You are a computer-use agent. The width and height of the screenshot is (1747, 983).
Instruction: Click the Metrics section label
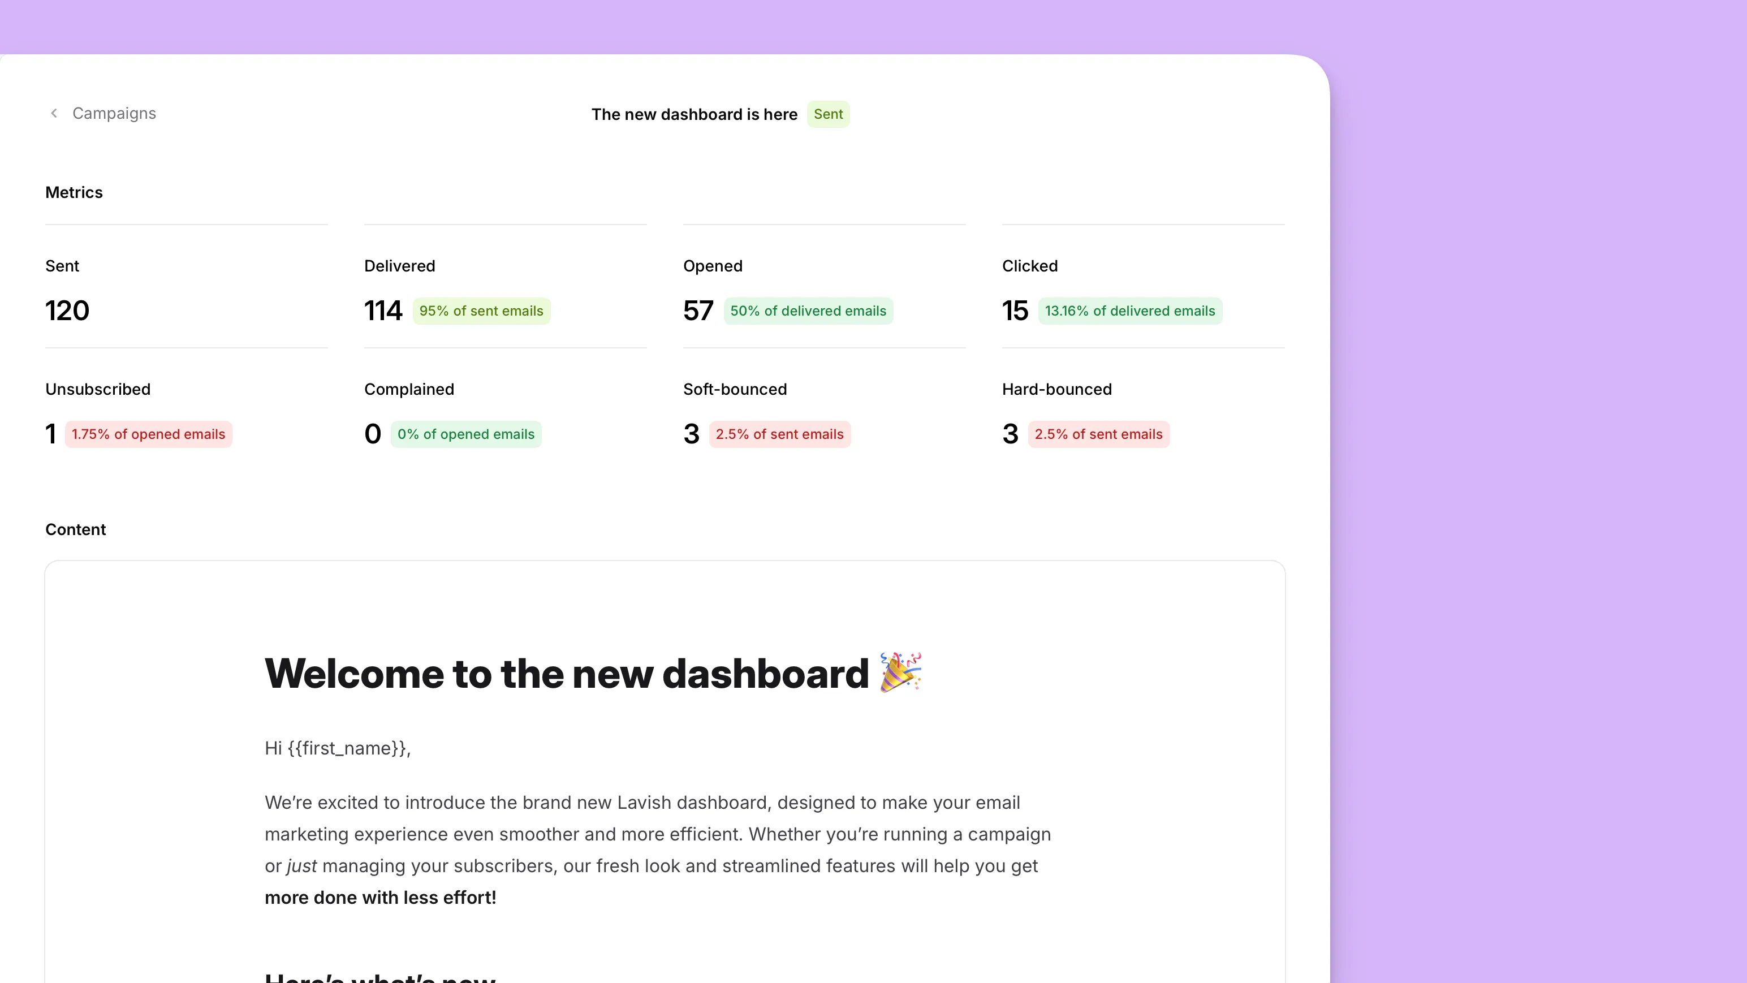coord(73,192)
